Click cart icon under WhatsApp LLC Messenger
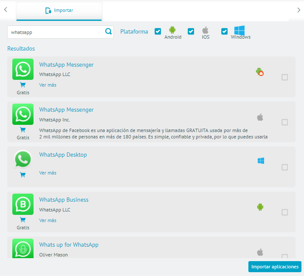The height and width of the screenshot is (276, 304). pyautogui.click(x=23, y=85)
